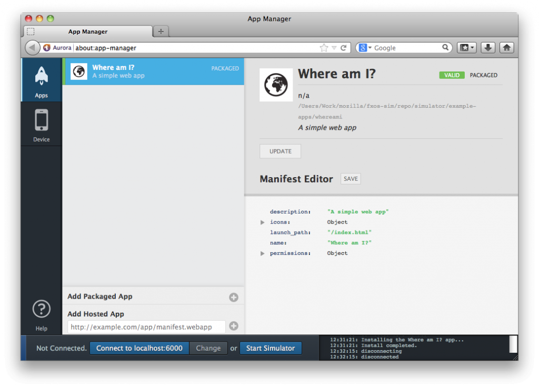Switch to the Device panel
Screen dimensions: 539x389
41,124
